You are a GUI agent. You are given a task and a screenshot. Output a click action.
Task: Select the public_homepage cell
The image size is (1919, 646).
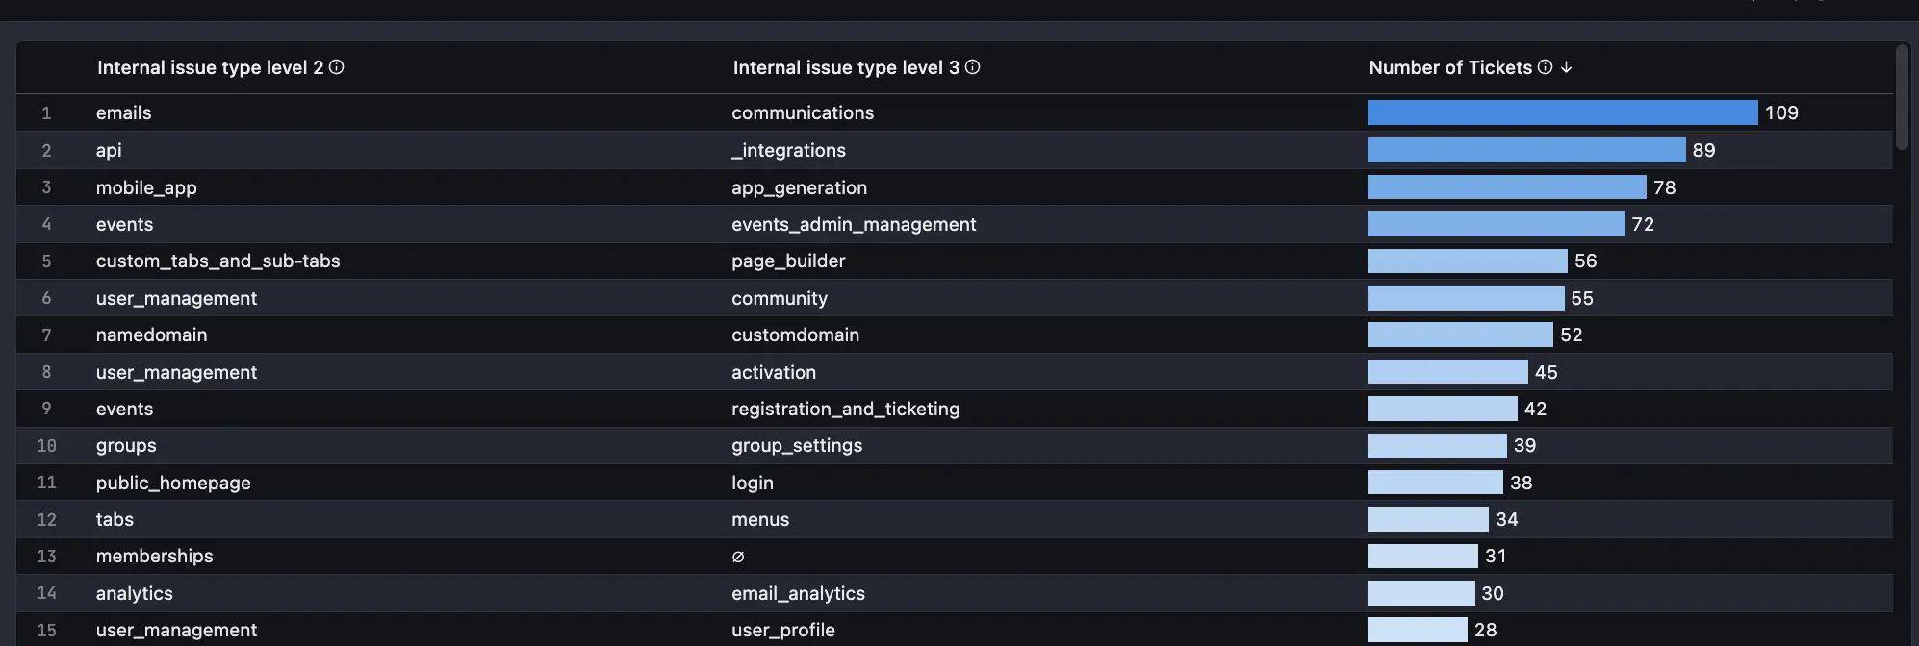point(173,483)
